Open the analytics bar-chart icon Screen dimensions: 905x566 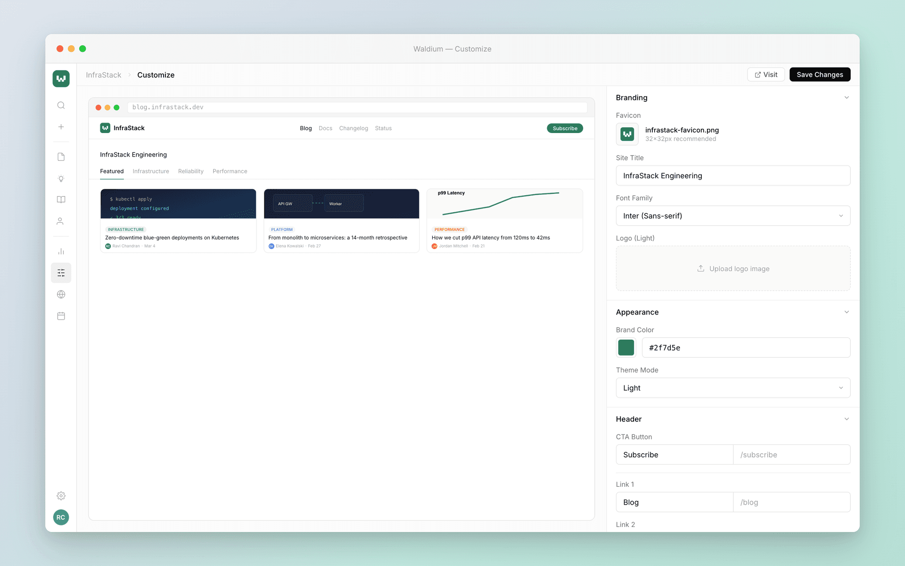coord(61,251)
